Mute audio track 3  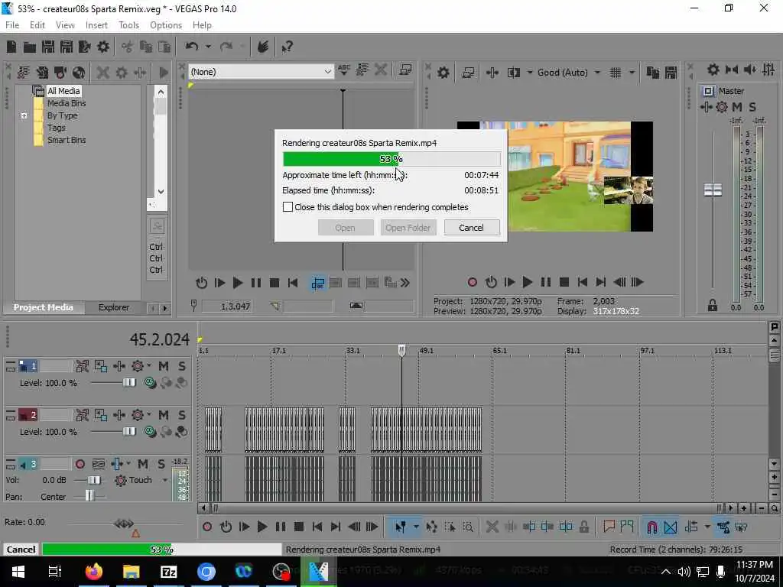click(x=143, y=464)
